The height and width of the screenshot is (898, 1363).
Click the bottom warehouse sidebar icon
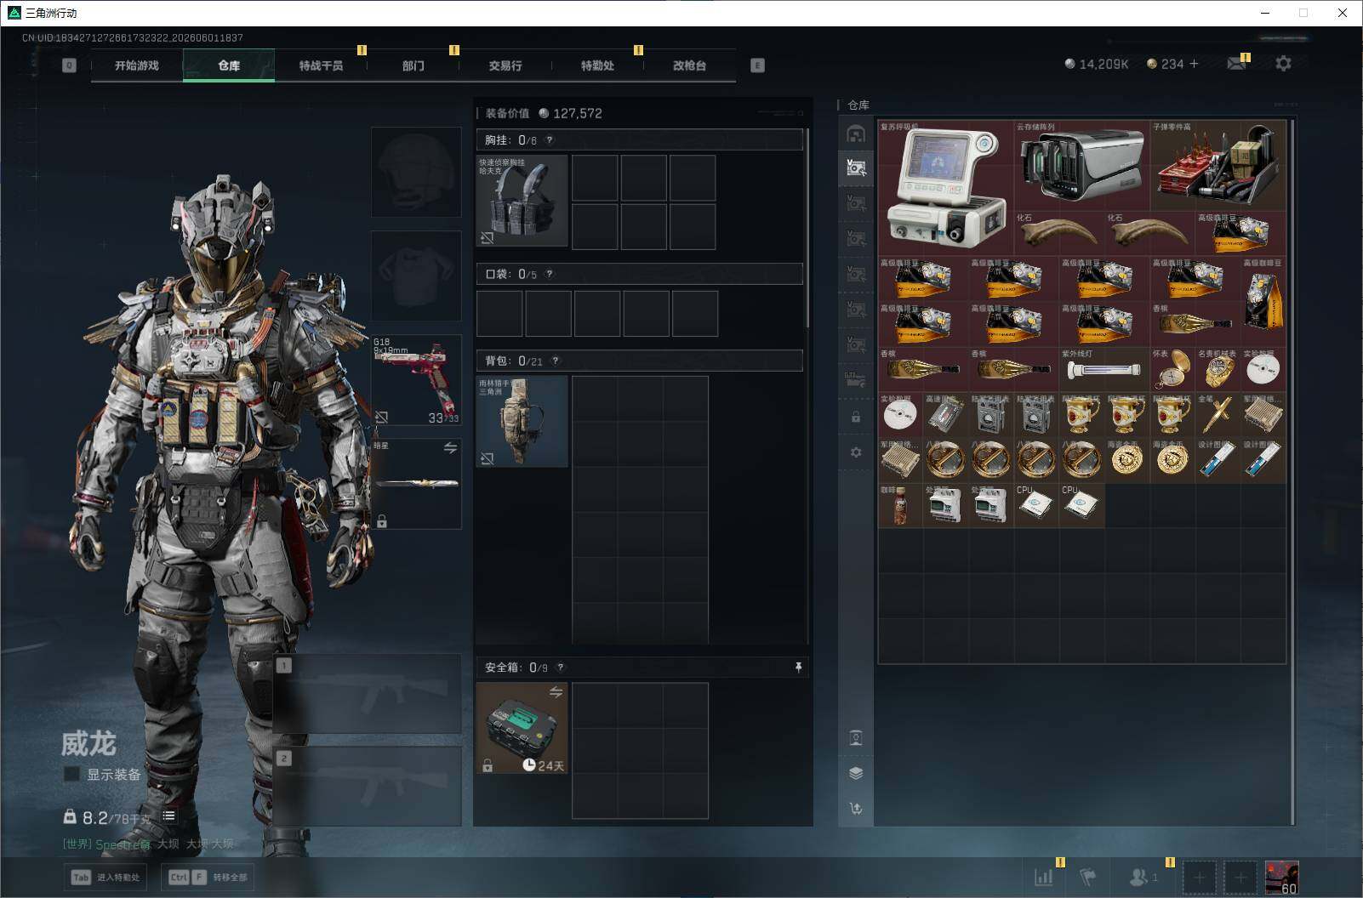pyautogui.click(x=856, y=808)
